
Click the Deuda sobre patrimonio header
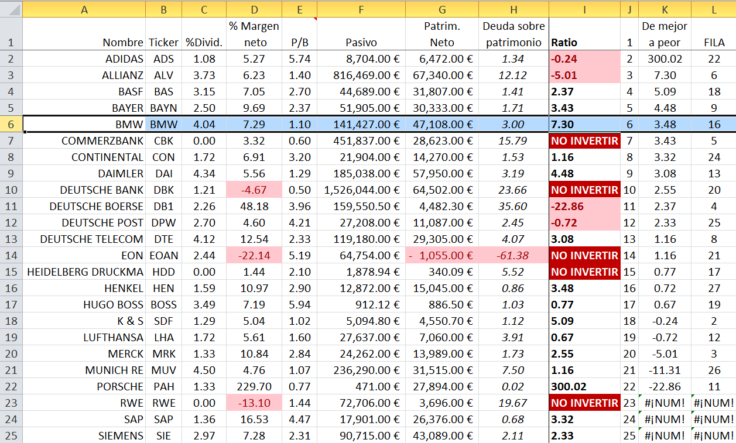point(514,34)
